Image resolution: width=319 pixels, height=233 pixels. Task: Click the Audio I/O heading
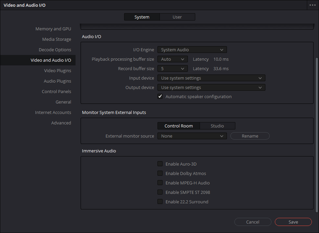coord(91,37)
